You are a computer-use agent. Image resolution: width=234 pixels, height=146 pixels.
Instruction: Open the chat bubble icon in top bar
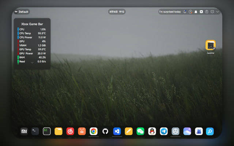pyautogui.click(x=212, y=12)
